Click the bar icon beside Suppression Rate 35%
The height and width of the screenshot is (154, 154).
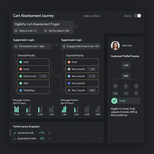[49, 138]
